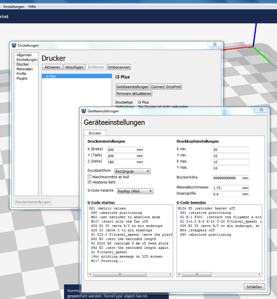This screenshot has height=299, width=277.
Task: Click Connect OctoPrint button
Action: tap(166, 87)
